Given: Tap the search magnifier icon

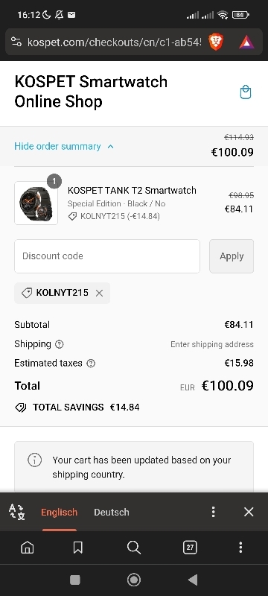Looking at the screenshot, I should pyautogui.click(x=134, y=548).
